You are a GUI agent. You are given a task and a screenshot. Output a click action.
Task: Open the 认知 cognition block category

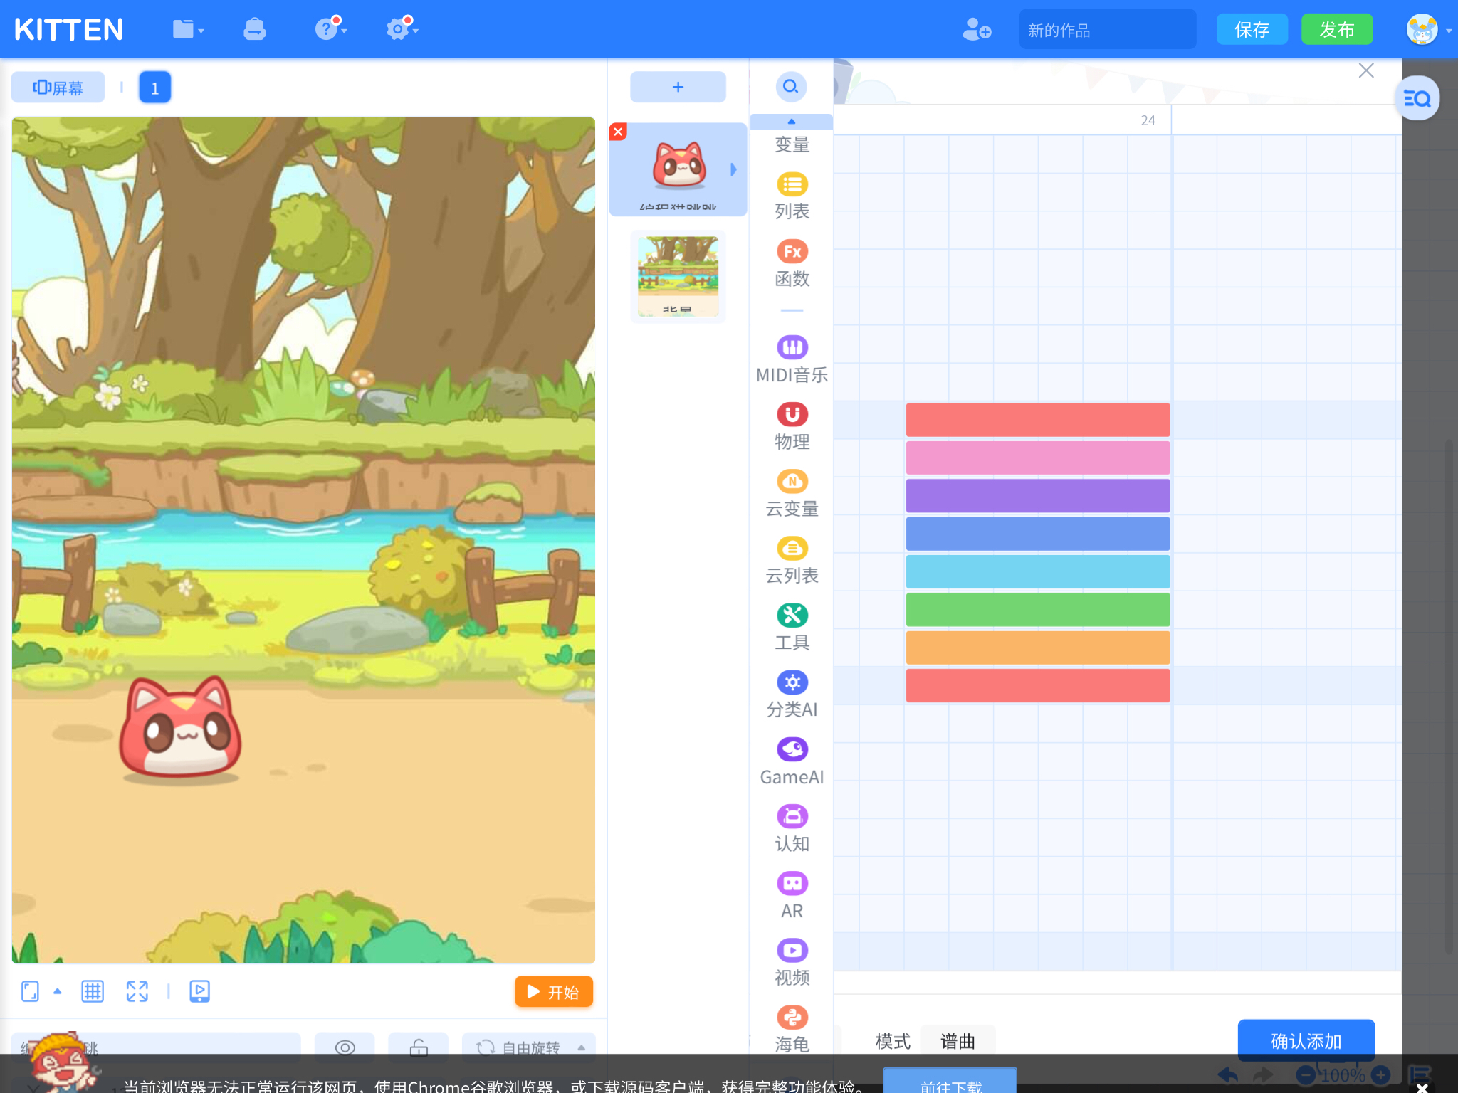(x=792, y=829)
